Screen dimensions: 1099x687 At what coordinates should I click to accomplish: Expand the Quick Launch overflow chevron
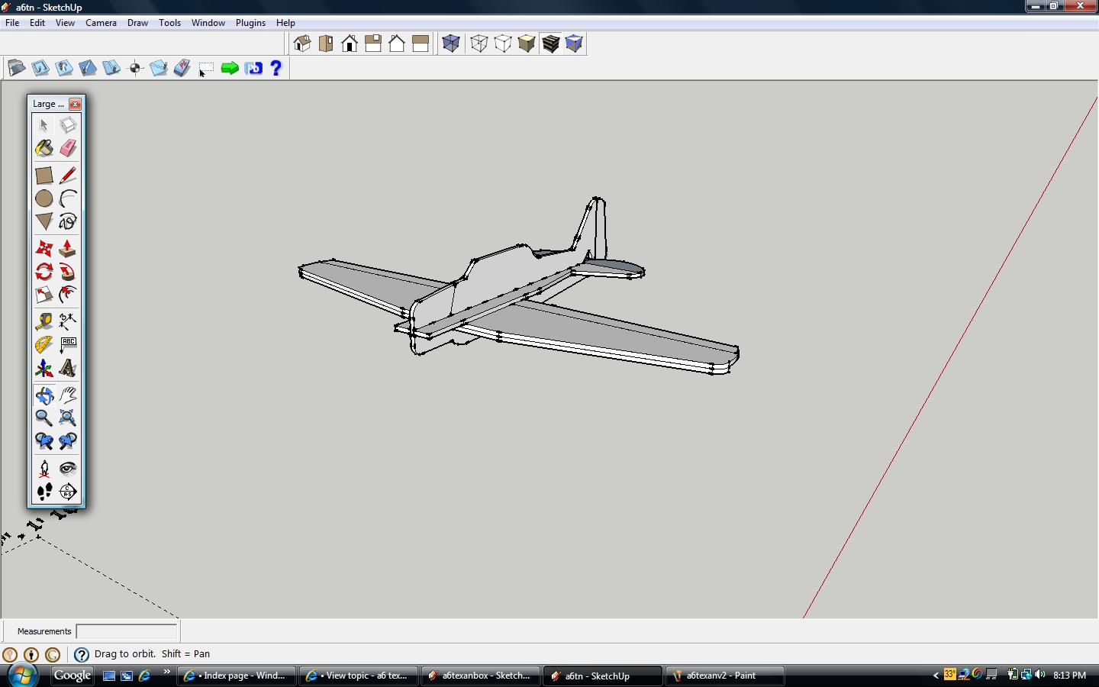point(166,672)
